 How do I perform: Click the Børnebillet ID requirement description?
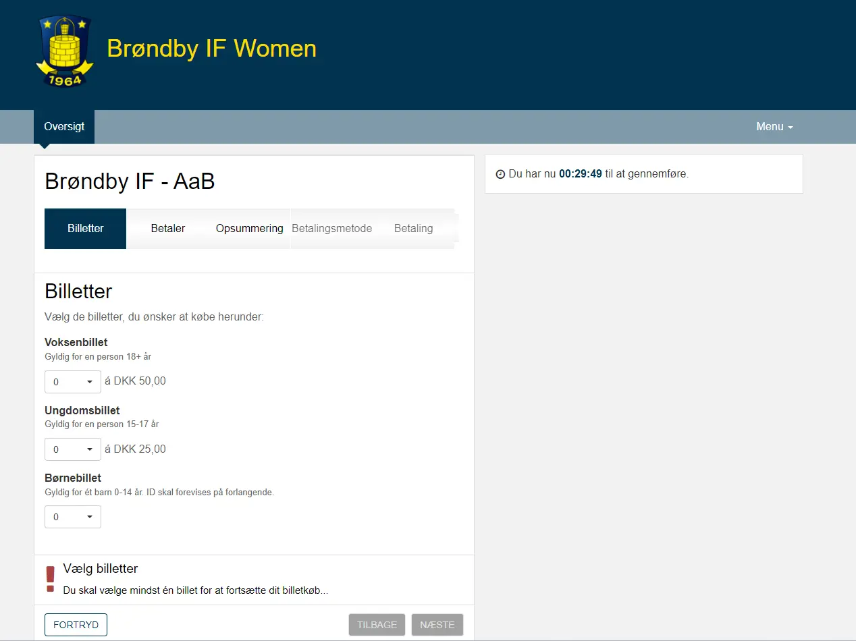159,493
